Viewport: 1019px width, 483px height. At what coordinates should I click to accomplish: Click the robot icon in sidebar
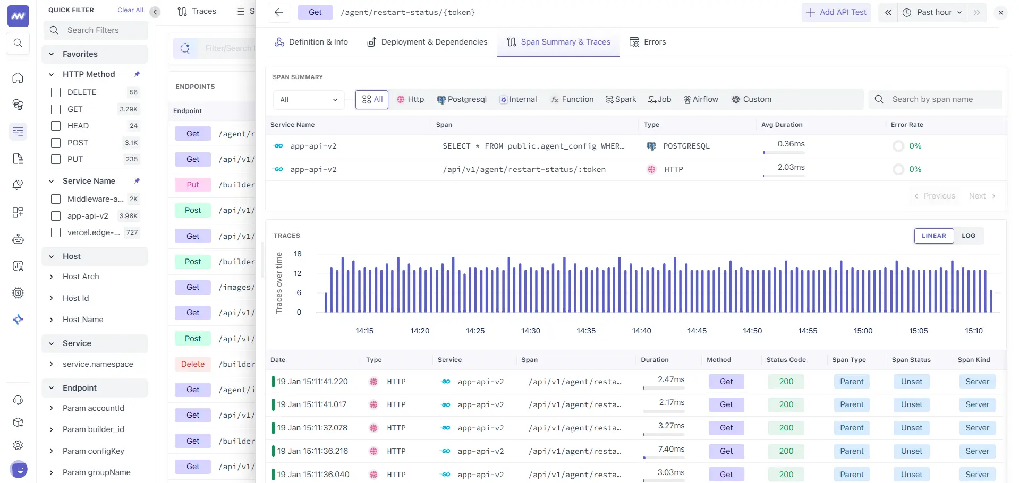18,239
